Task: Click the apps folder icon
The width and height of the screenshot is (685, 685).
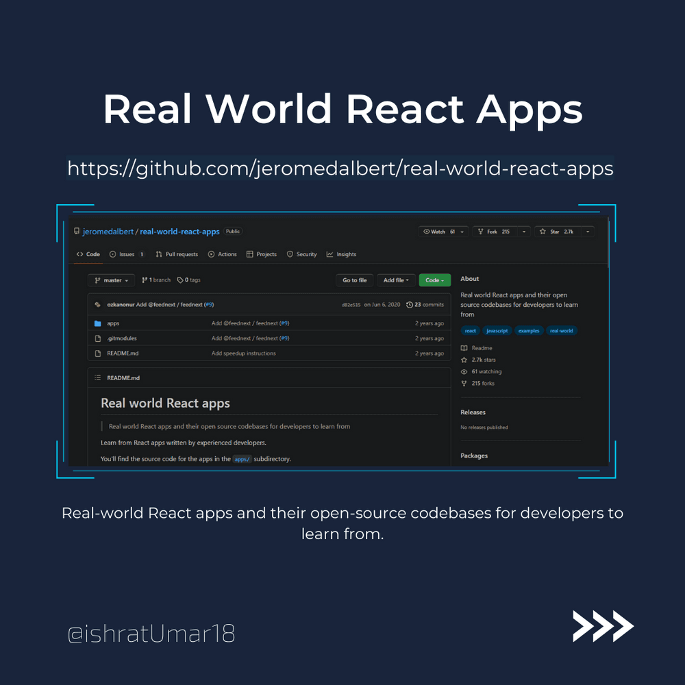Action: pyautogui.click(x=98, y=323)
